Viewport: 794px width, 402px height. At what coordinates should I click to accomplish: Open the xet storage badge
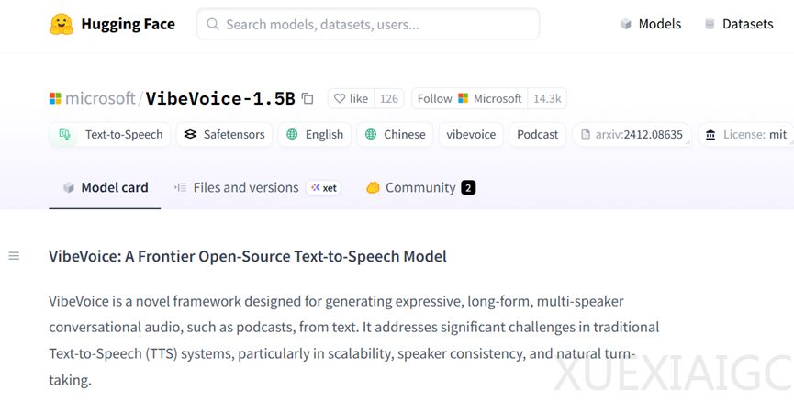click(324, 187)
